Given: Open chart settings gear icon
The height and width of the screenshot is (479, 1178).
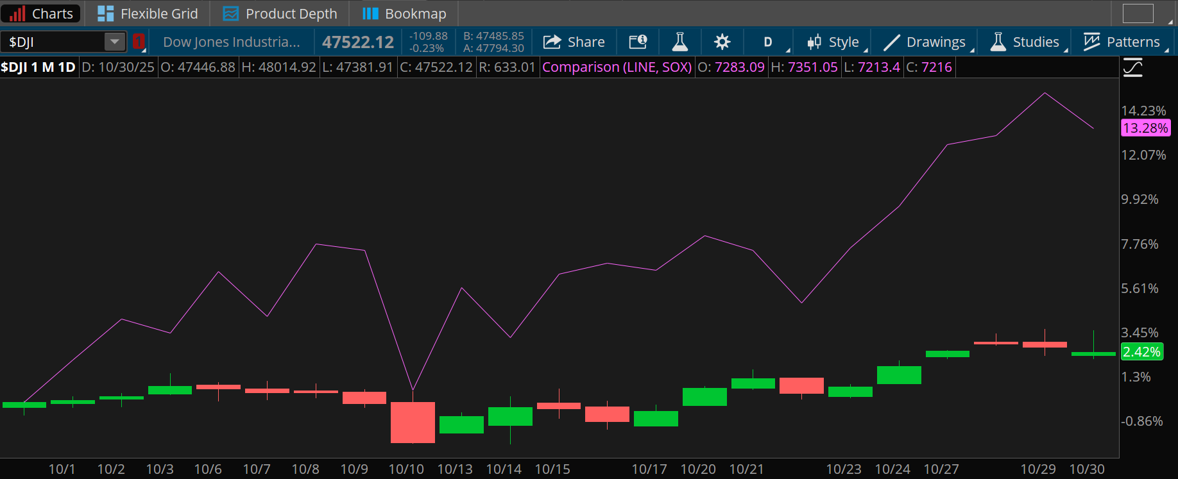Looking at the screenshot, I should tap(722, 42).
